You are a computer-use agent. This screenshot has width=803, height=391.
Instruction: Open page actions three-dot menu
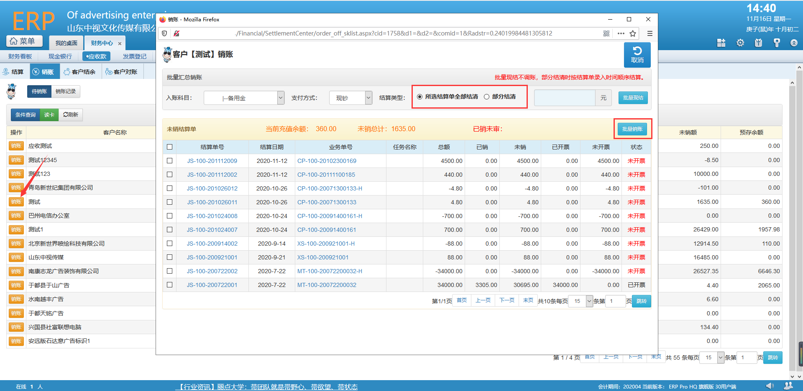621,33
